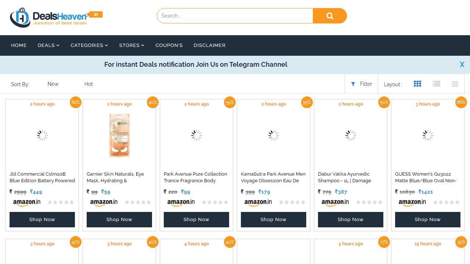Click the DealsHeaven logo
Viewport: 470px width, 264px height.
pos(55,18)
